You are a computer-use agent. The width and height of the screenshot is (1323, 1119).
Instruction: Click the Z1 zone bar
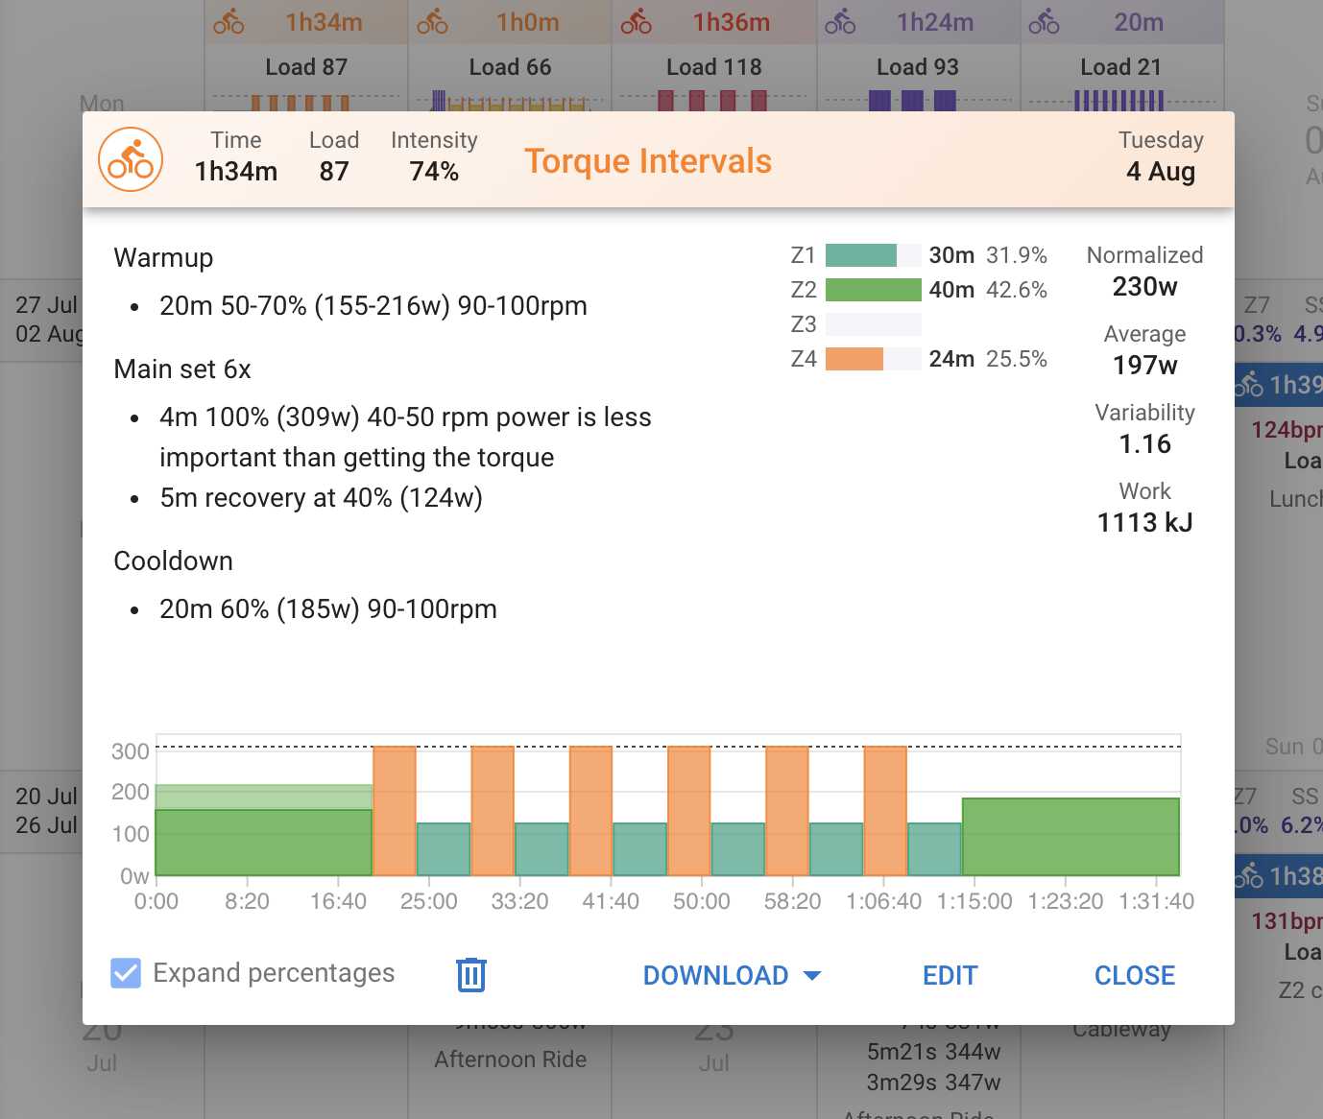[861, 255]
